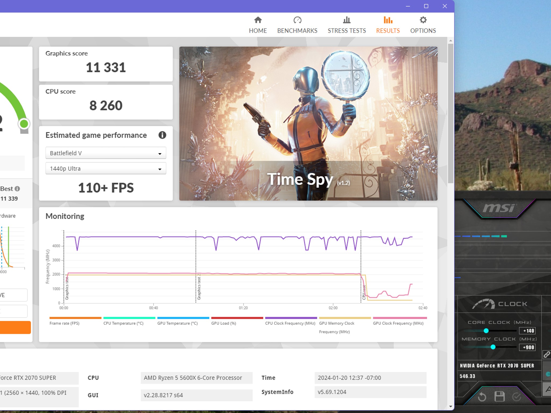Toggle CPU Clock Frequency legend series

[x=291, y=321]
